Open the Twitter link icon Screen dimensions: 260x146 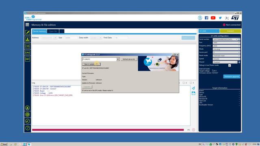click(x=220, y=18)
